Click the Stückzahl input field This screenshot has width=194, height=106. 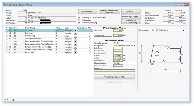[x=118, y=30]
